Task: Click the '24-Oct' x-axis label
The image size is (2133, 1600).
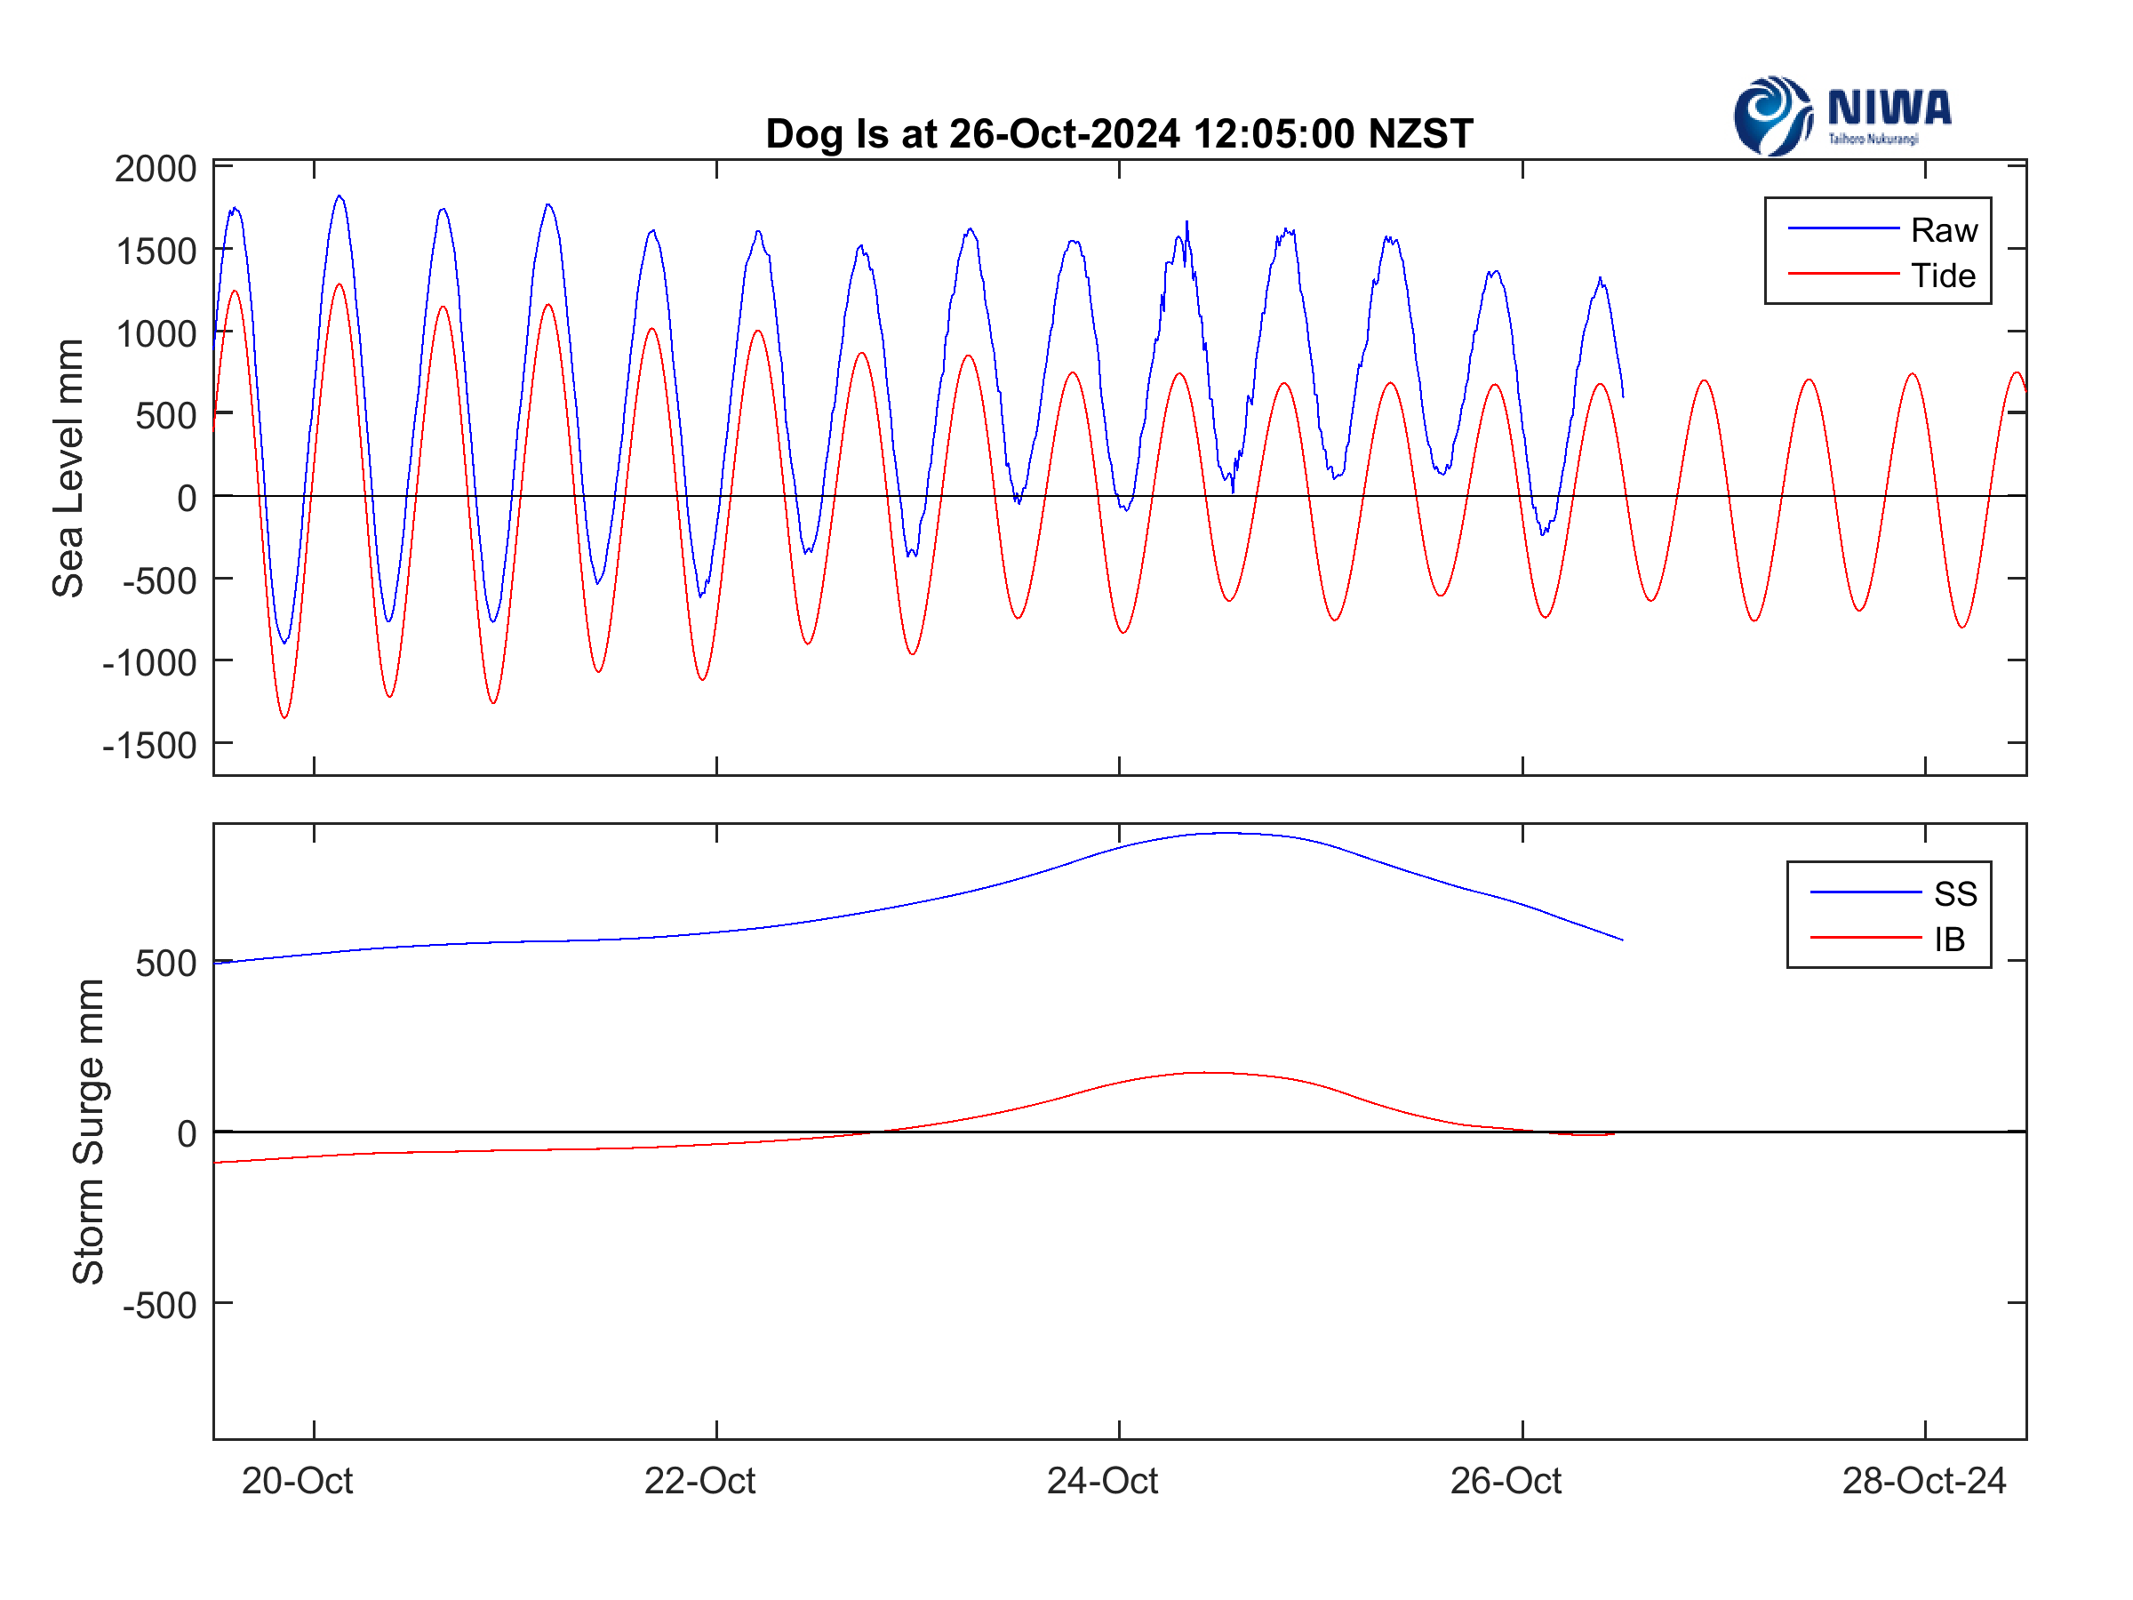Action: coord(1103,1480)
